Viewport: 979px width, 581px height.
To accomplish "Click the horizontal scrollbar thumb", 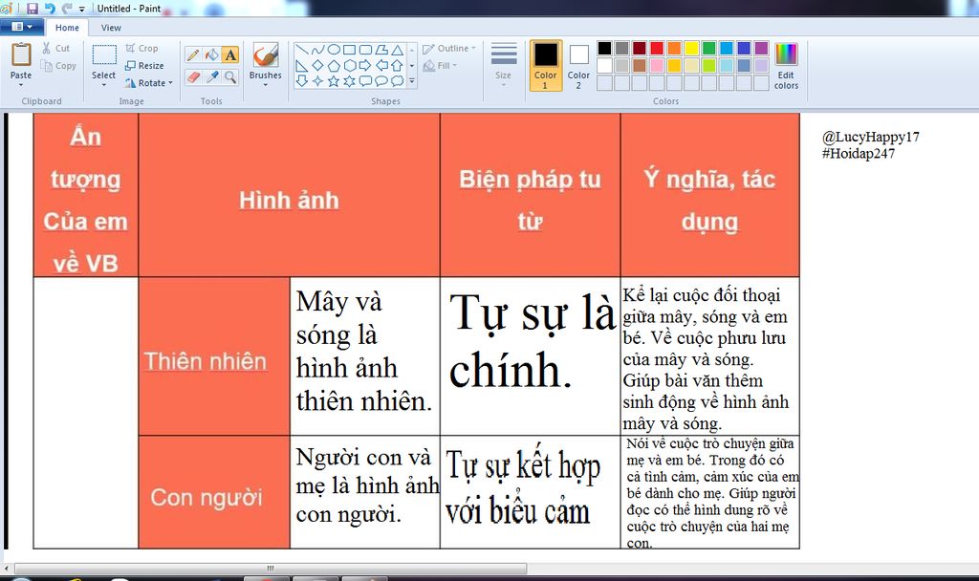I will (271, 569).
